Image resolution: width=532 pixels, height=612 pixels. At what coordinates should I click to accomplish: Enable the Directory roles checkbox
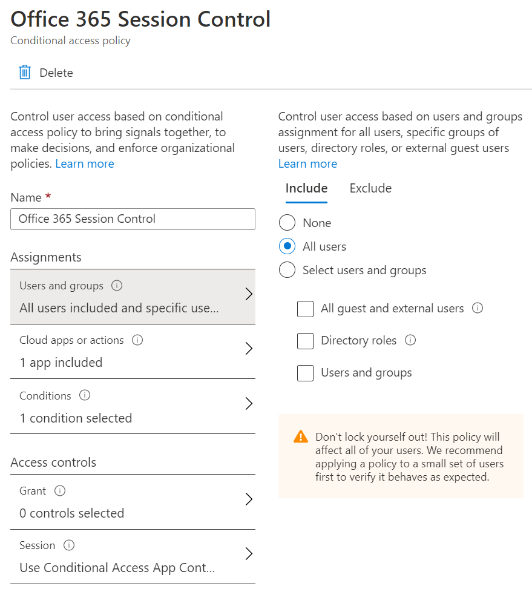pos(305,341)
